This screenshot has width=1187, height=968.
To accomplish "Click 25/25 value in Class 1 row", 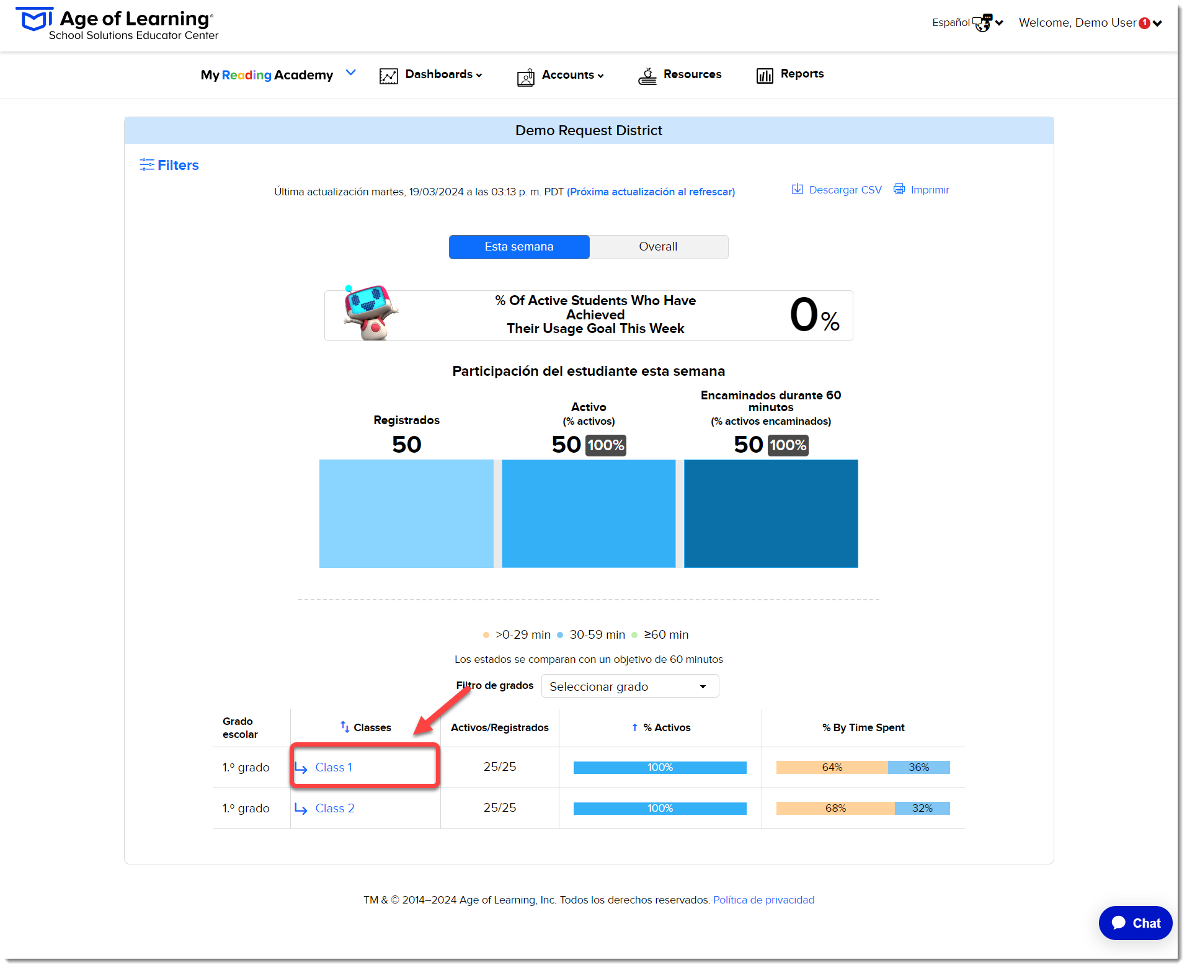I will coord(499,767).
